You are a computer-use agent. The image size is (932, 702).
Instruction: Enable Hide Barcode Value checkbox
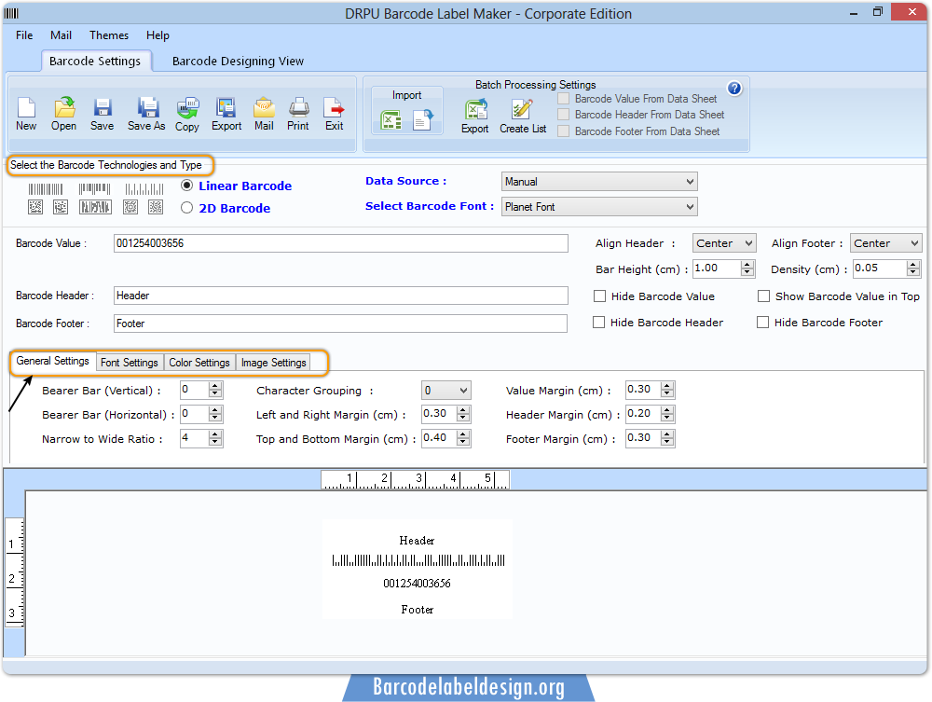pyautogui.click(x=599, y=296)
